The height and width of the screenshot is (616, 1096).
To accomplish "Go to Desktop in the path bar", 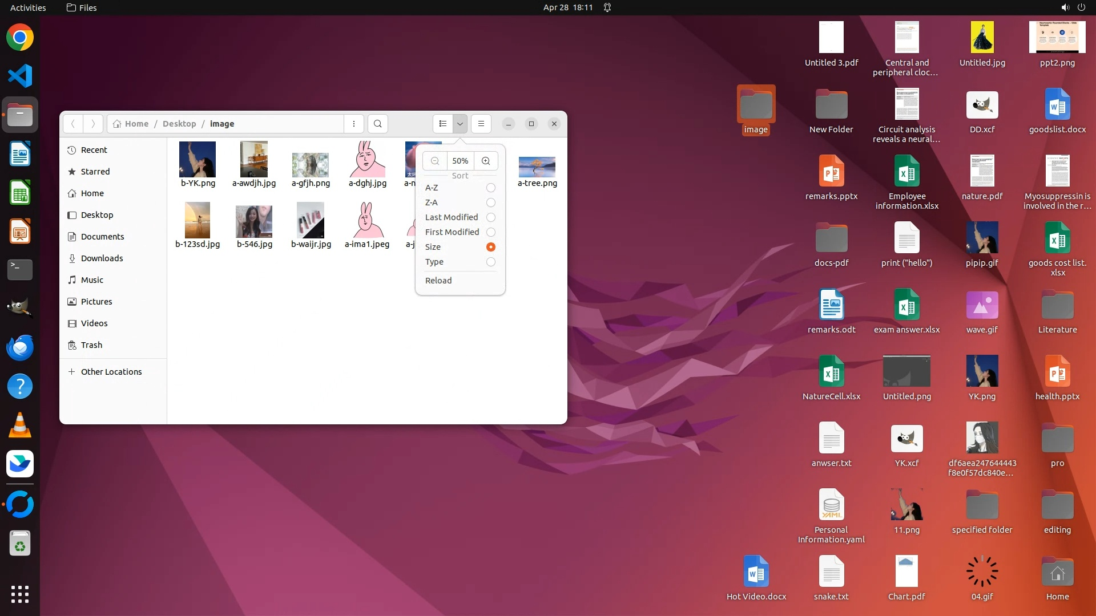I will click(x=179, y=124).
